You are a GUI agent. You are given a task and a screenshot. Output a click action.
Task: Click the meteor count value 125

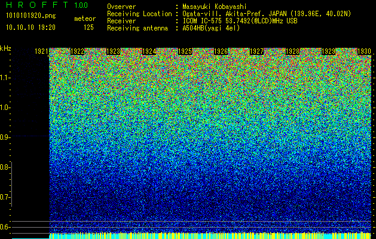88,27
